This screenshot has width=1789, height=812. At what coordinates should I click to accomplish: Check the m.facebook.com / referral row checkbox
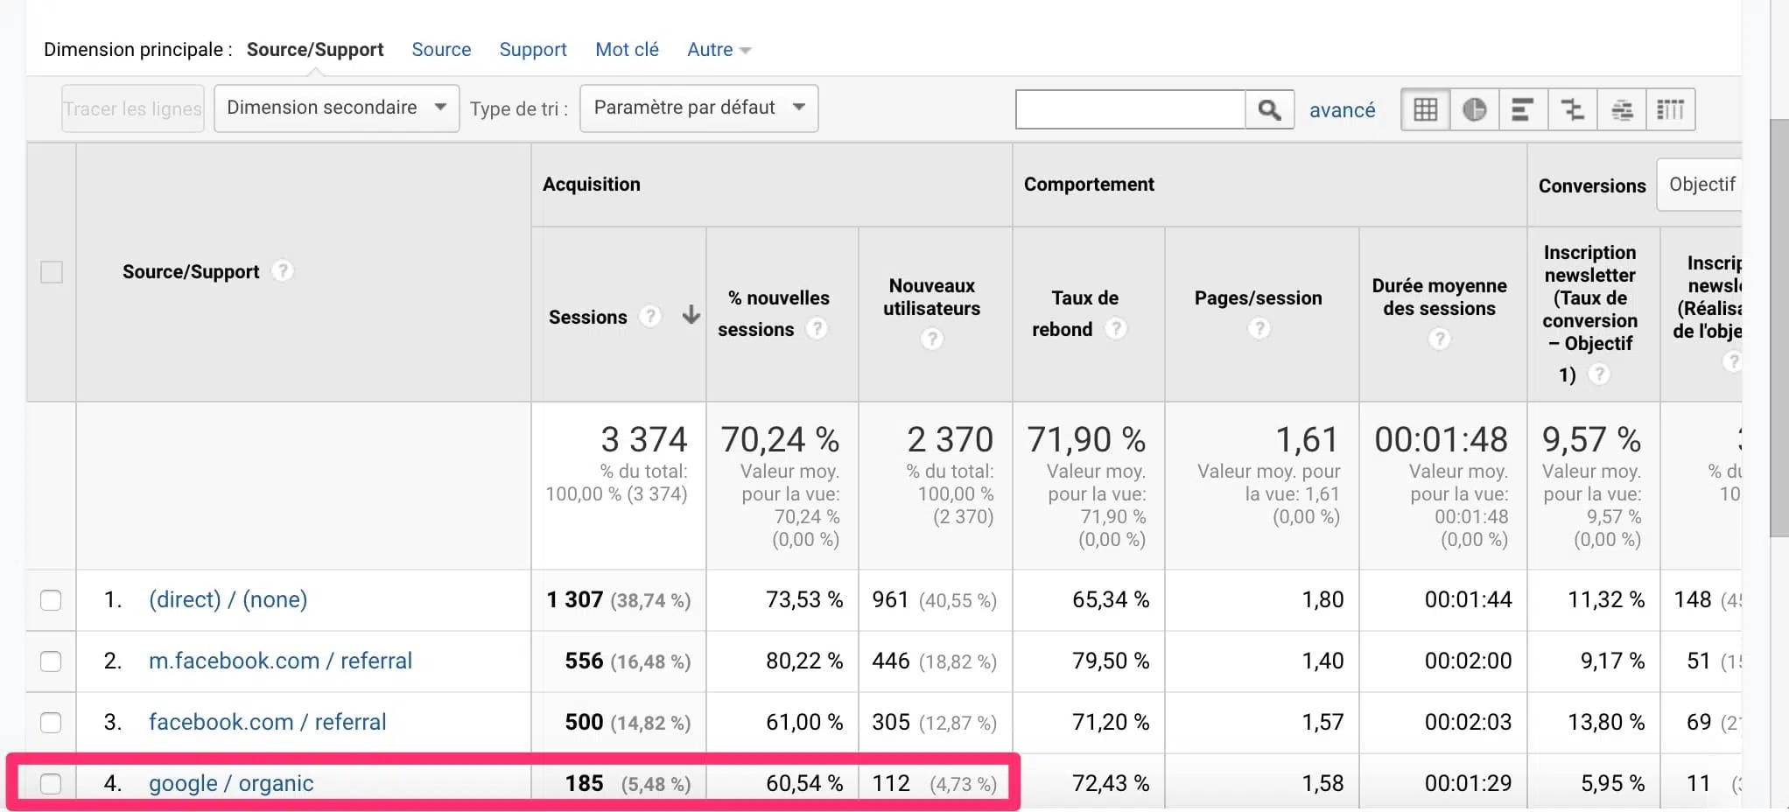pos(51,661)
